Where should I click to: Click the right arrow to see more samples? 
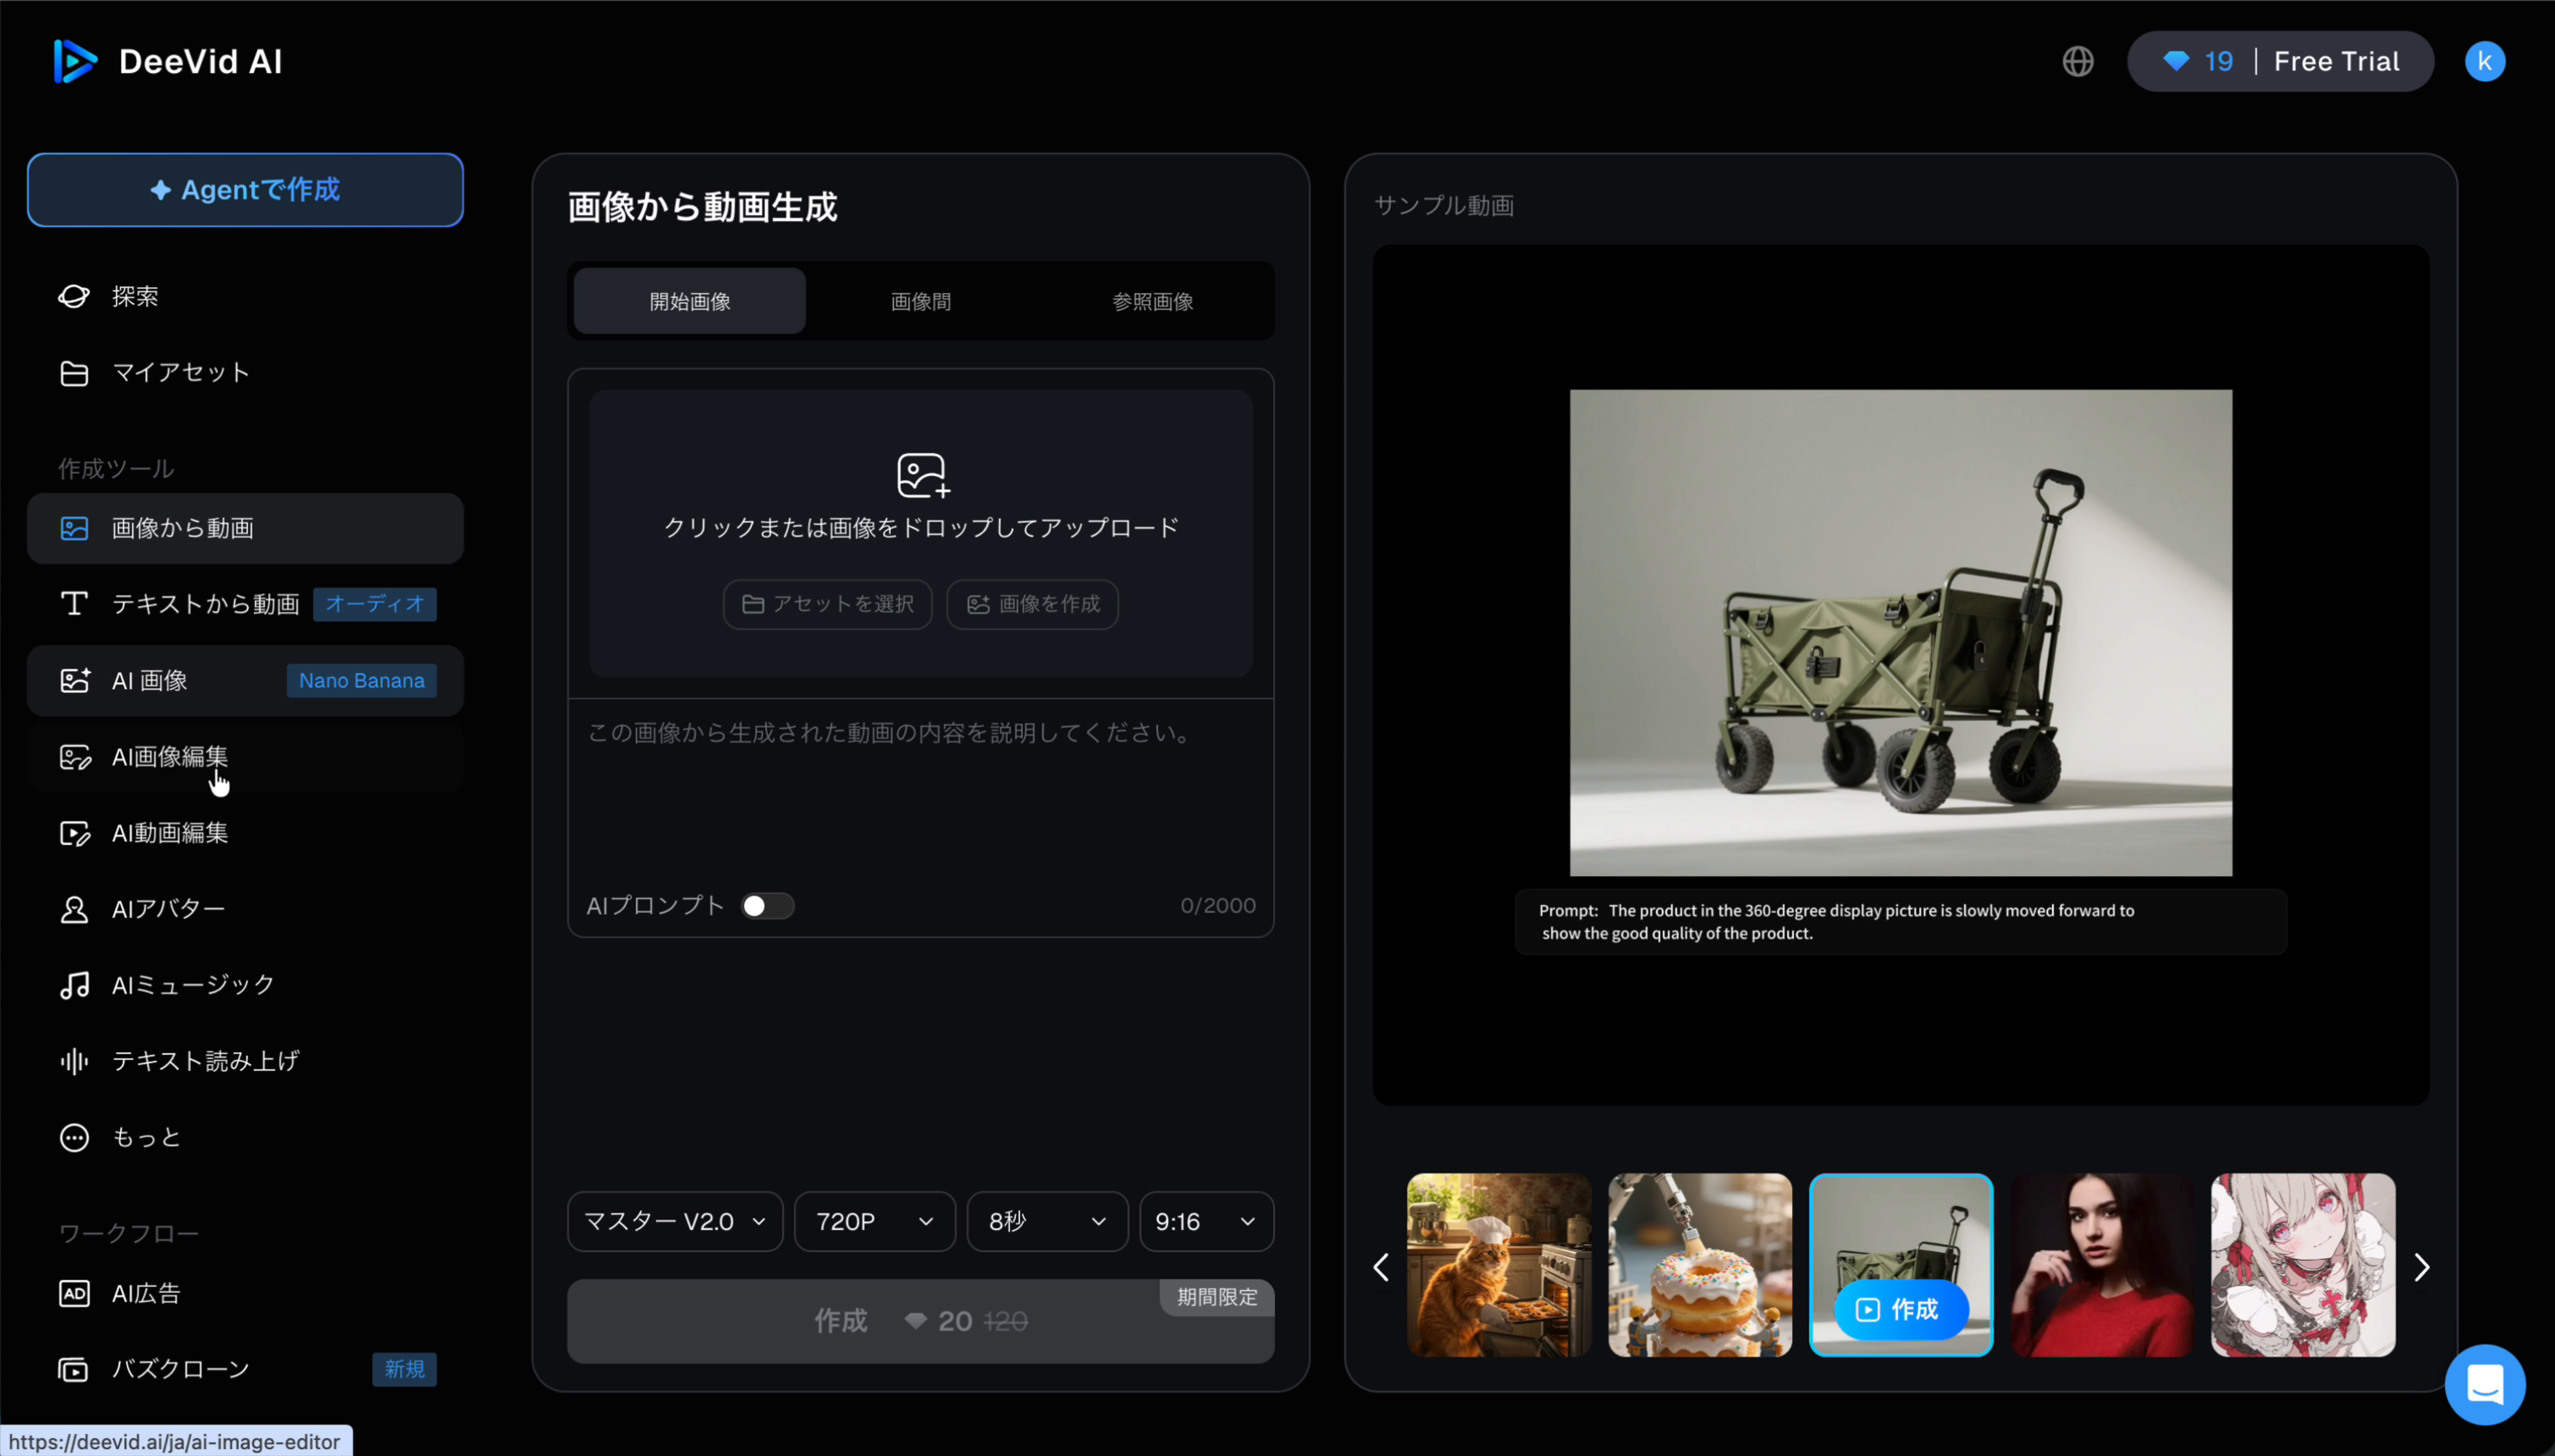(2421, 1266)
